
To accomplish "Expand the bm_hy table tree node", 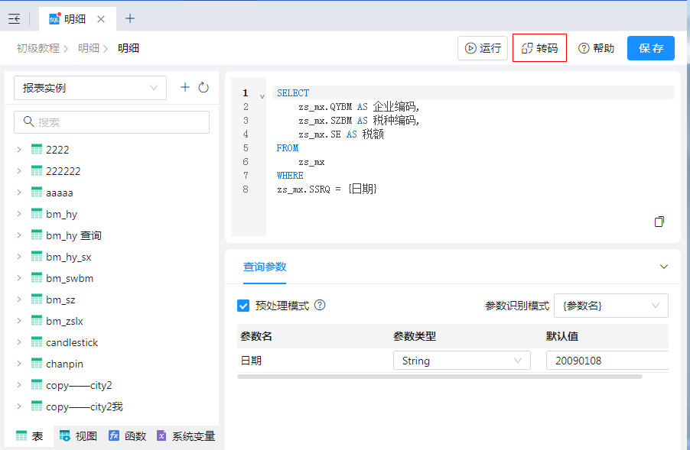I will (x=19, y=214).
